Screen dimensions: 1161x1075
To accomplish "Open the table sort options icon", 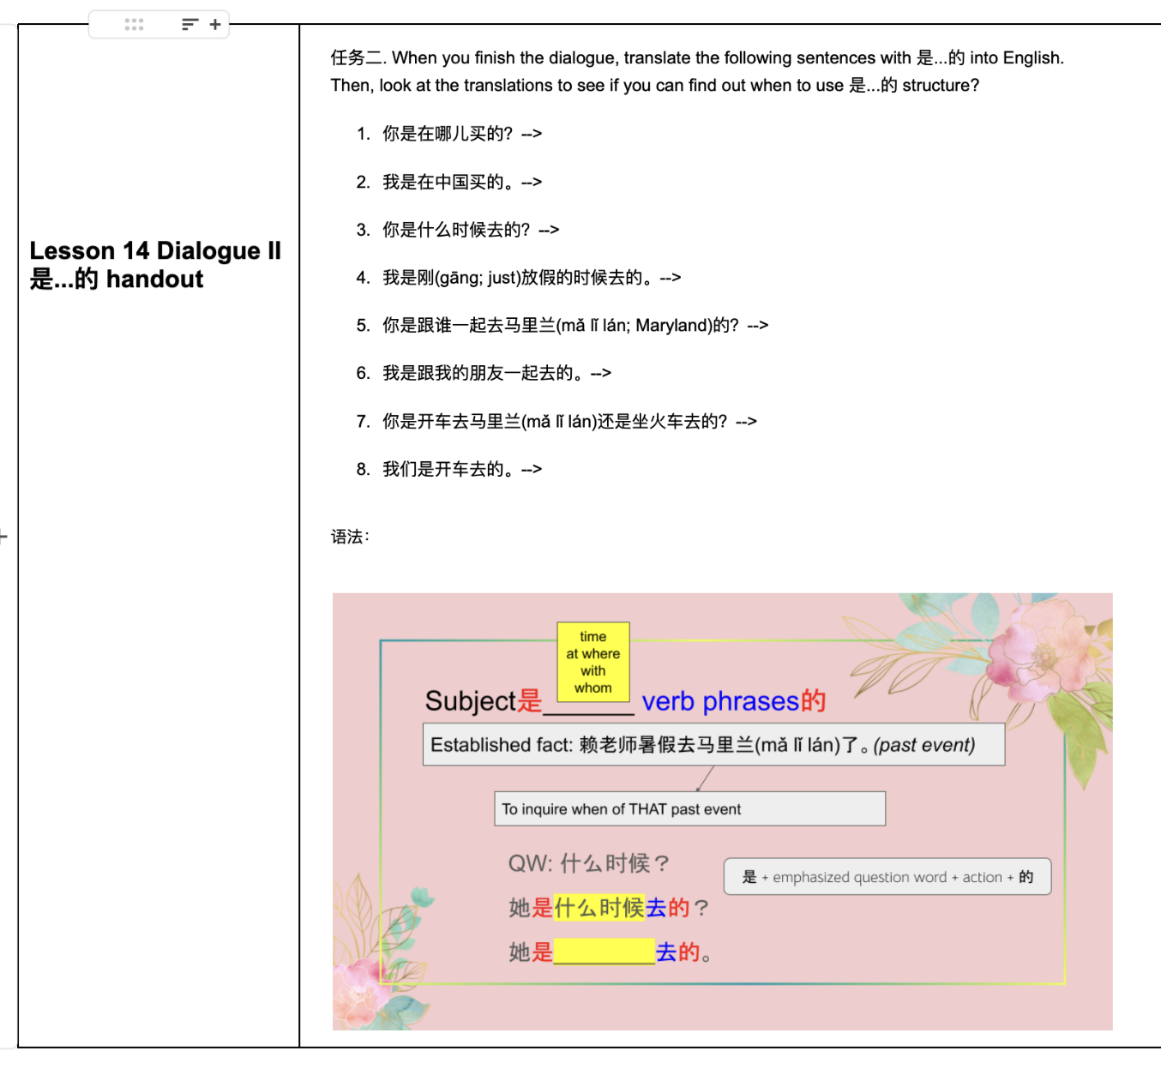I will pos(189,24).
